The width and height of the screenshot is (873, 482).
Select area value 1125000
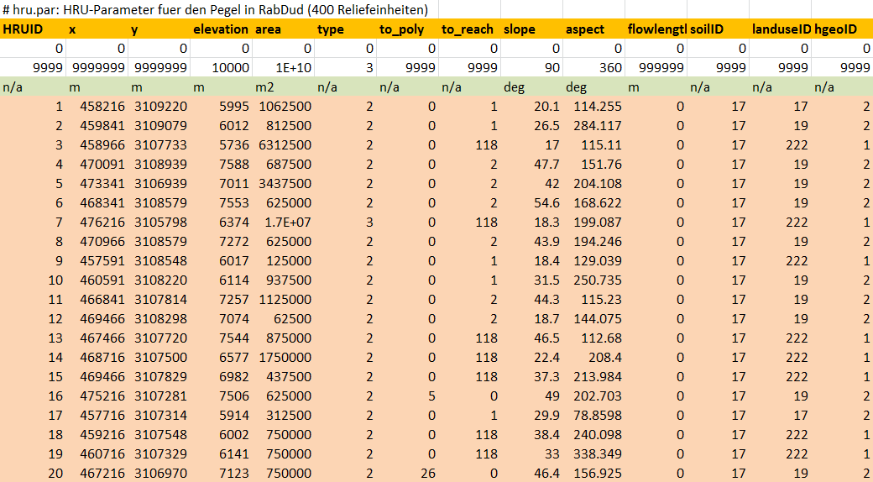(x=284, y=299)
